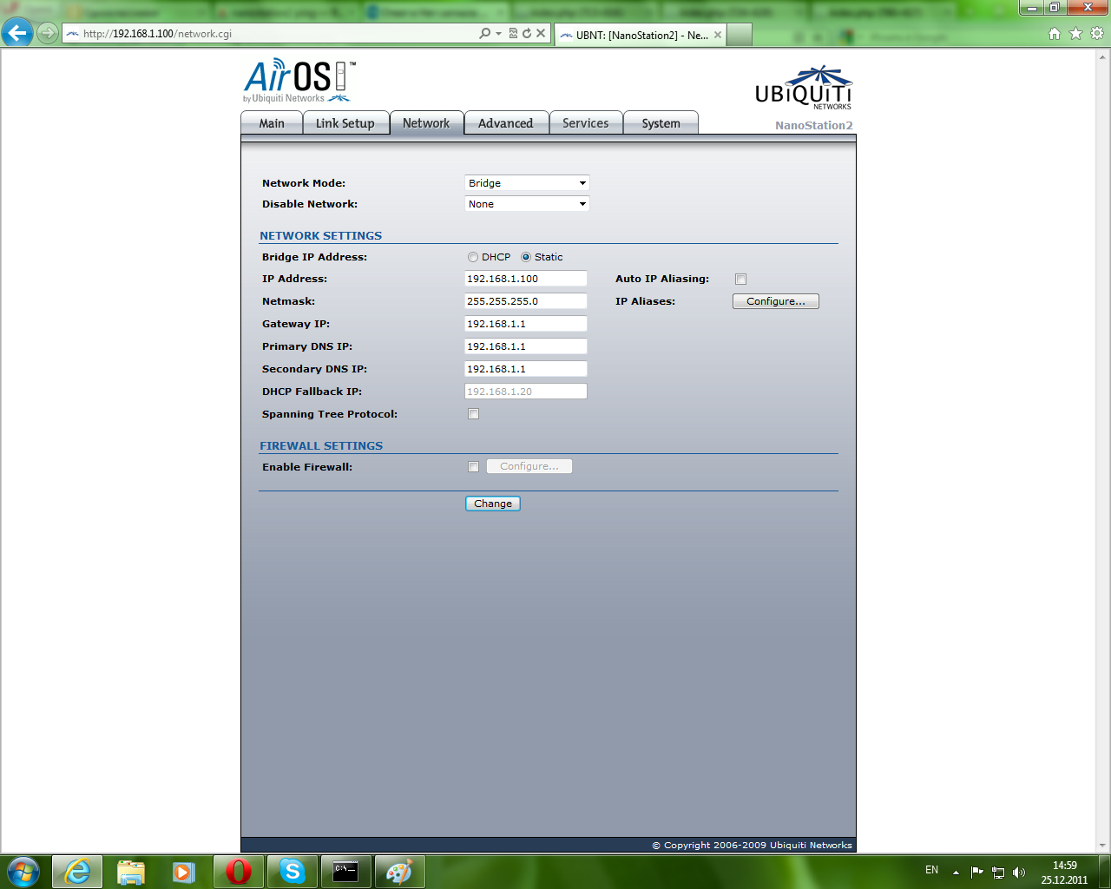Click the Netmask input field

[526, 301]
